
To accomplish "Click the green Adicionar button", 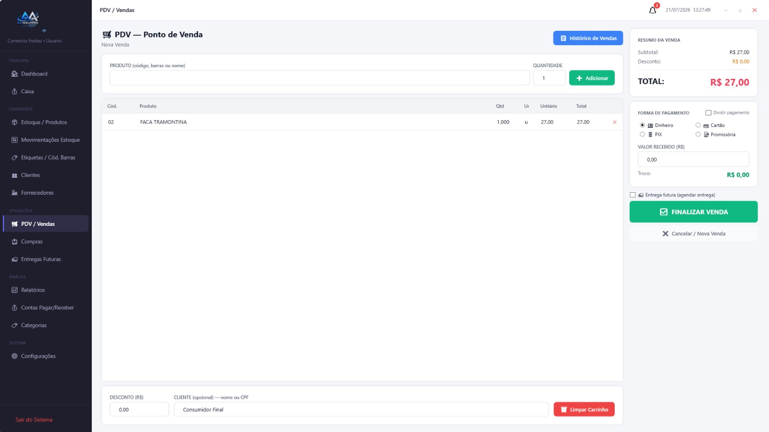I will [592, 78].
